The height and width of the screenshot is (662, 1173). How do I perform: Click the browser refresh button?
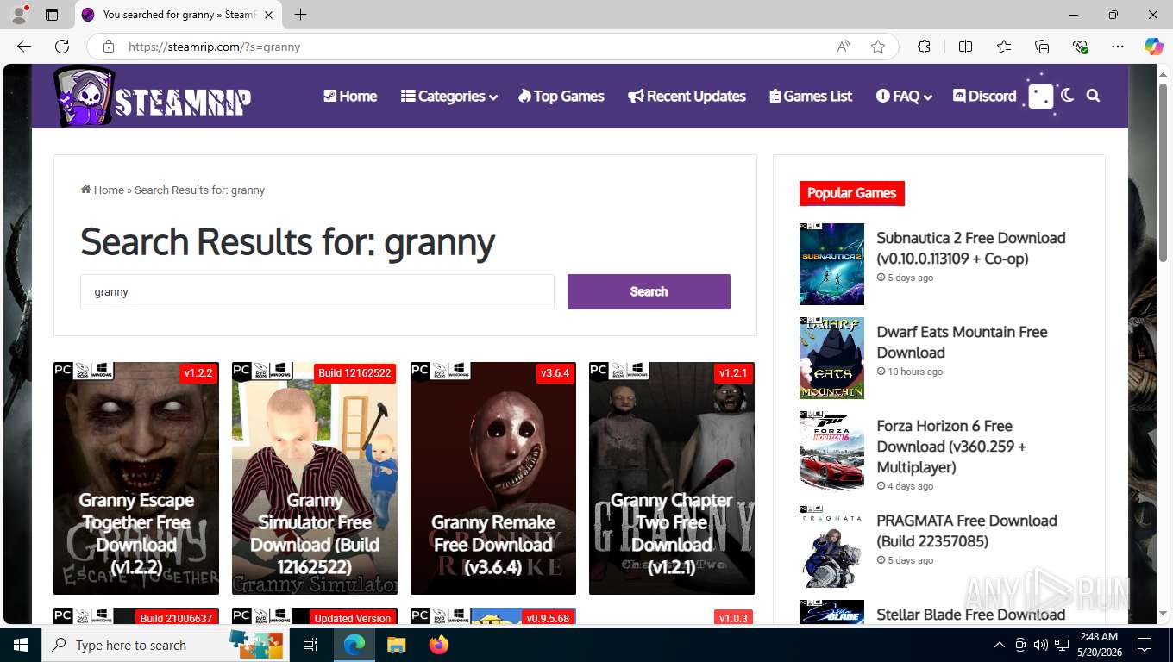click(62, 47)
